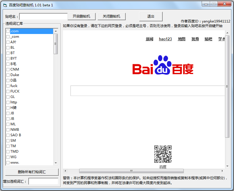Image resolution: width=234 pixels, height=191 pixels.
Task: Focus the 增加违规词汇 input field
Action: pyautogui.click(x=43, y=181)
